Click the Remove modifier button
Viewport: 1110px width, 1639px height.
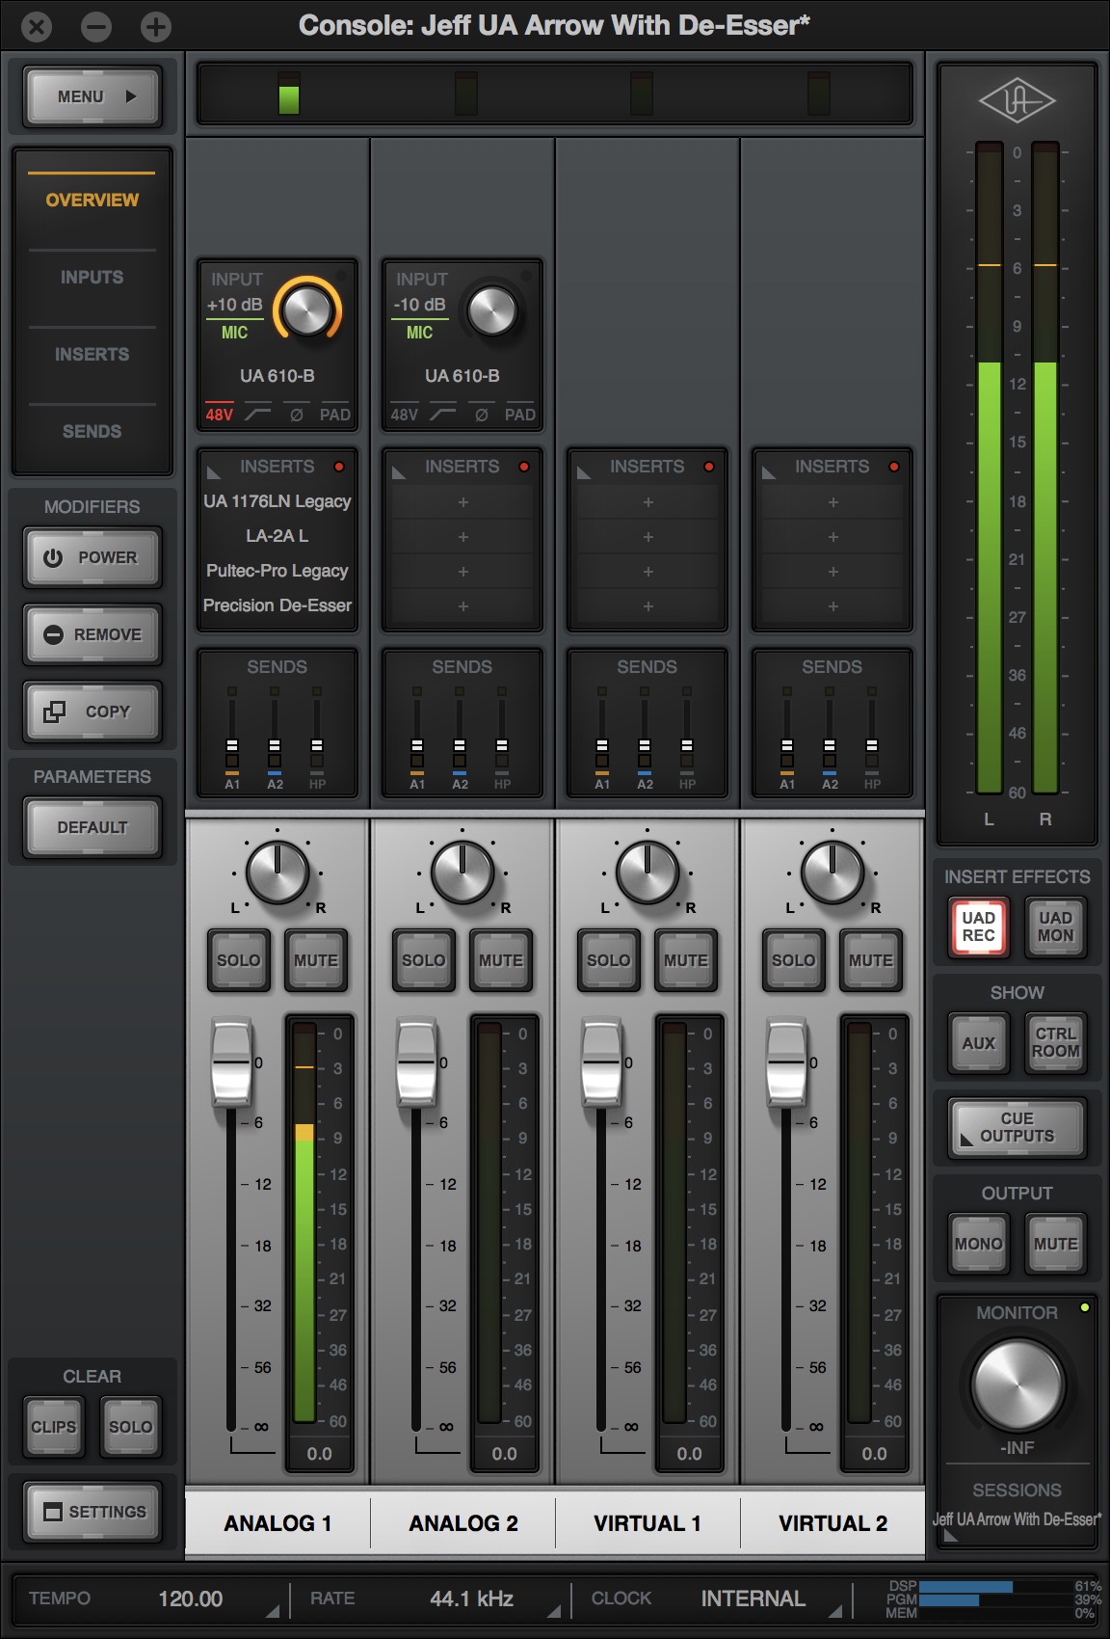point(92,634)
